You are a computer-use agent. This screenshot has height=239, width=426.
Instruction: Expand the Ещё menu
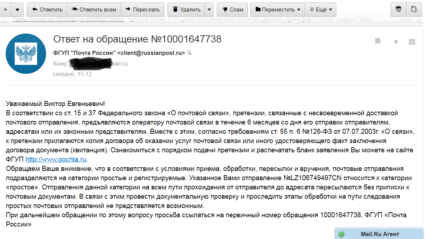click(321, 10)
